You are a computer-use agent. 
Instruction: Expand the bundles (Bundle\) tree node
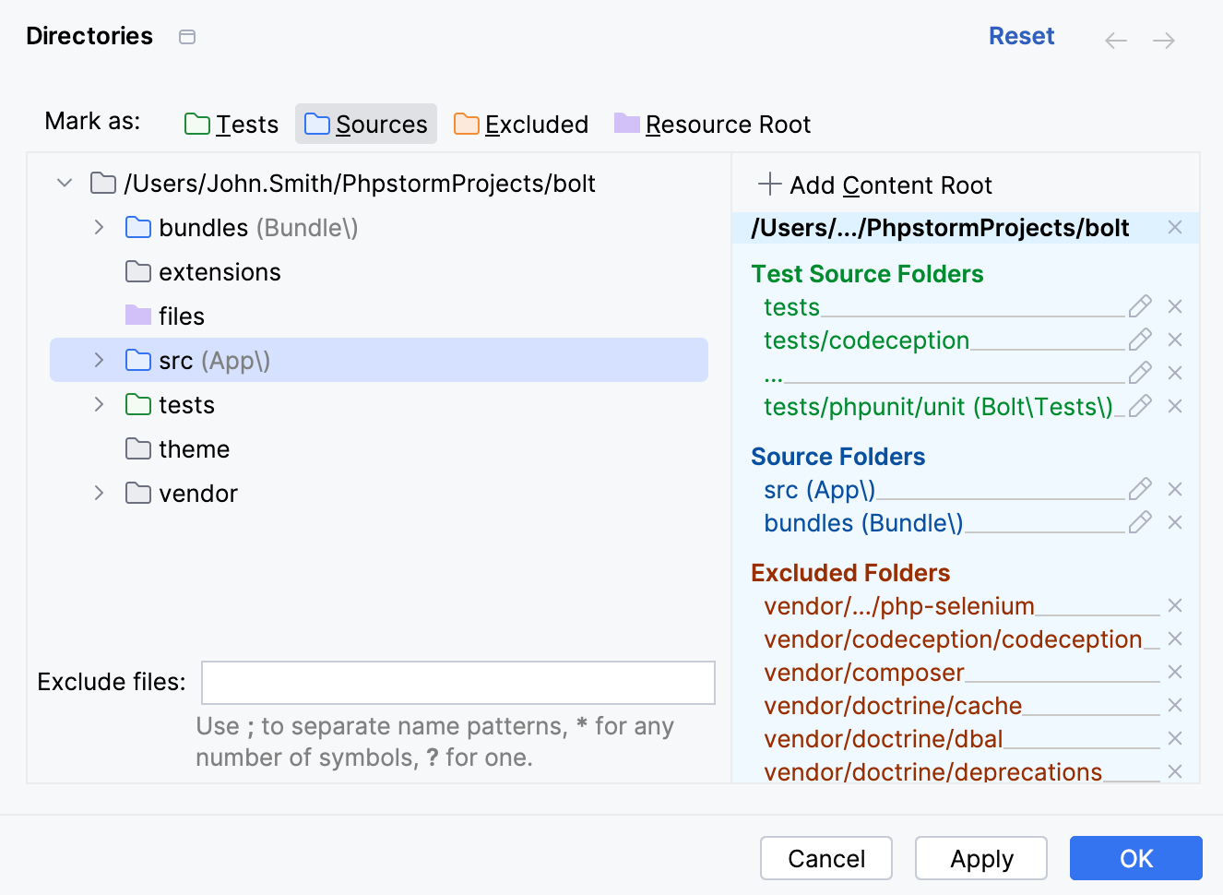pos(99,227)
